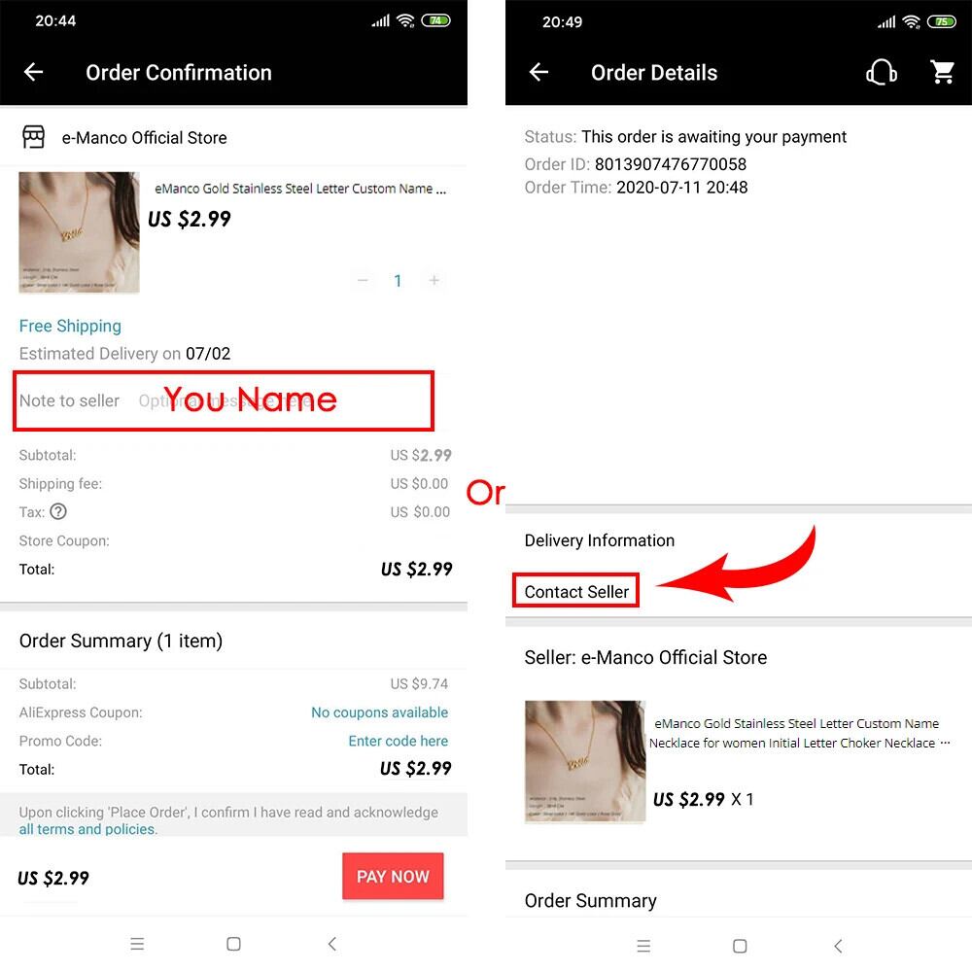Decrease quantity with minus button
This screenshot has width=972, height=972.
click(x=363, y=280)
